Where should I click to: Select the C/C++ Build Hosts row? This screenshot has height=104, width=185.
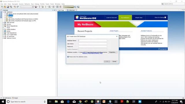click(x=12, y=35)
